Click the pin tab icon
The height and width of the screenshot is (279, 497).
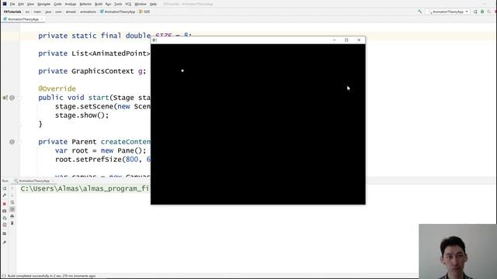[x=5, y=243]
